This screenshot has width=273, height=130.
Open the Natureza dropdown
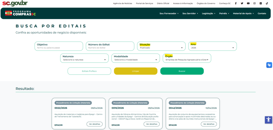pos(85,60)
